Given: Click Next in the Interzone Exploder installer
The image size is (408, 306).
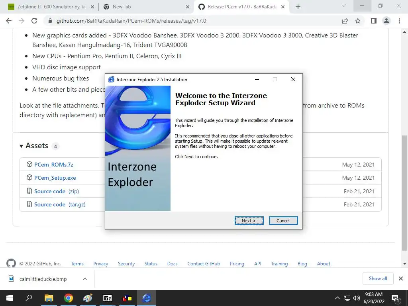Looking at the screenshot, I should point(249,221).
